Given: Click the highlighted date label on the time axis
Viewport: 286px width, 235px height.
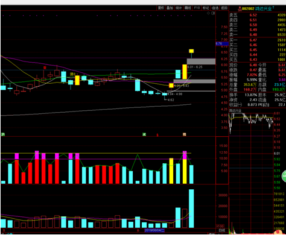Looking at the screenshot, I should coord(154,230).
